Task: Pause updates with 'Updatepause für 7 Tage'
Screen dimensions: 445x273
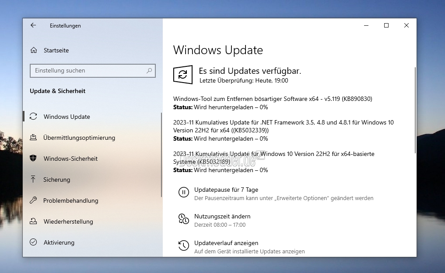Action: tap(226, 190)
